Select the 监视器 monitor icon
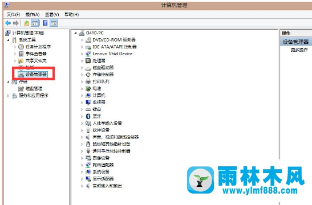 click(88, 102)
